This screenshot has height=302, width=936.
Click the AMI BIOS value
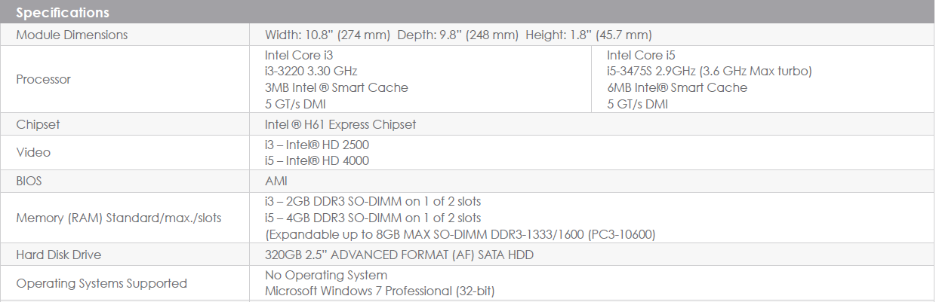276,181
